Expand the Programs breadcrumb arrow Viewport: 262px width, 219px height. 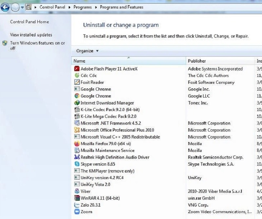[x=96, y=7]
